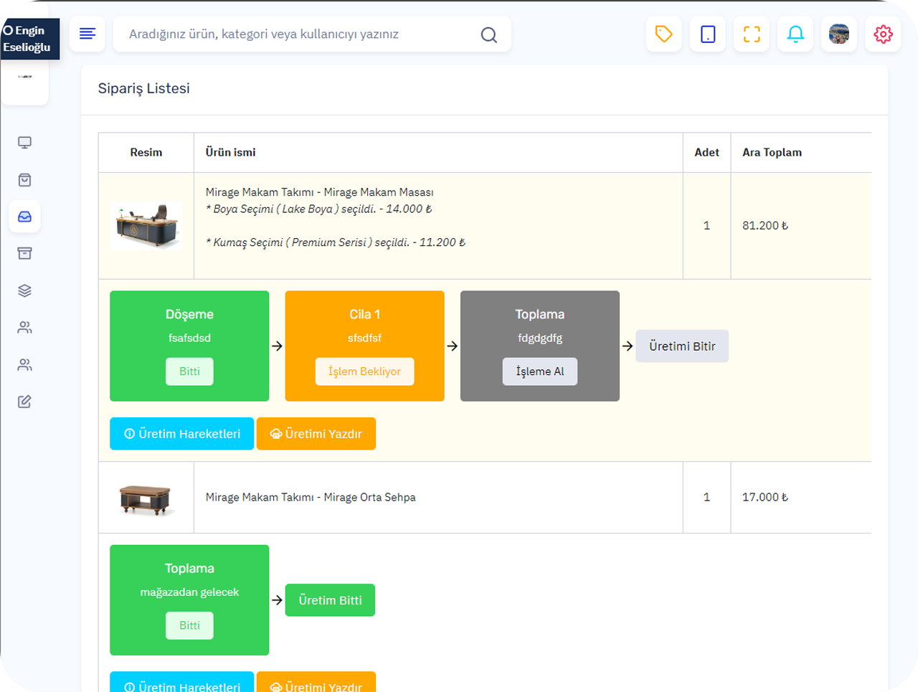918x692 pixels.
Task: Click the search magnifier icon
Action: click(x=489, y=34)
